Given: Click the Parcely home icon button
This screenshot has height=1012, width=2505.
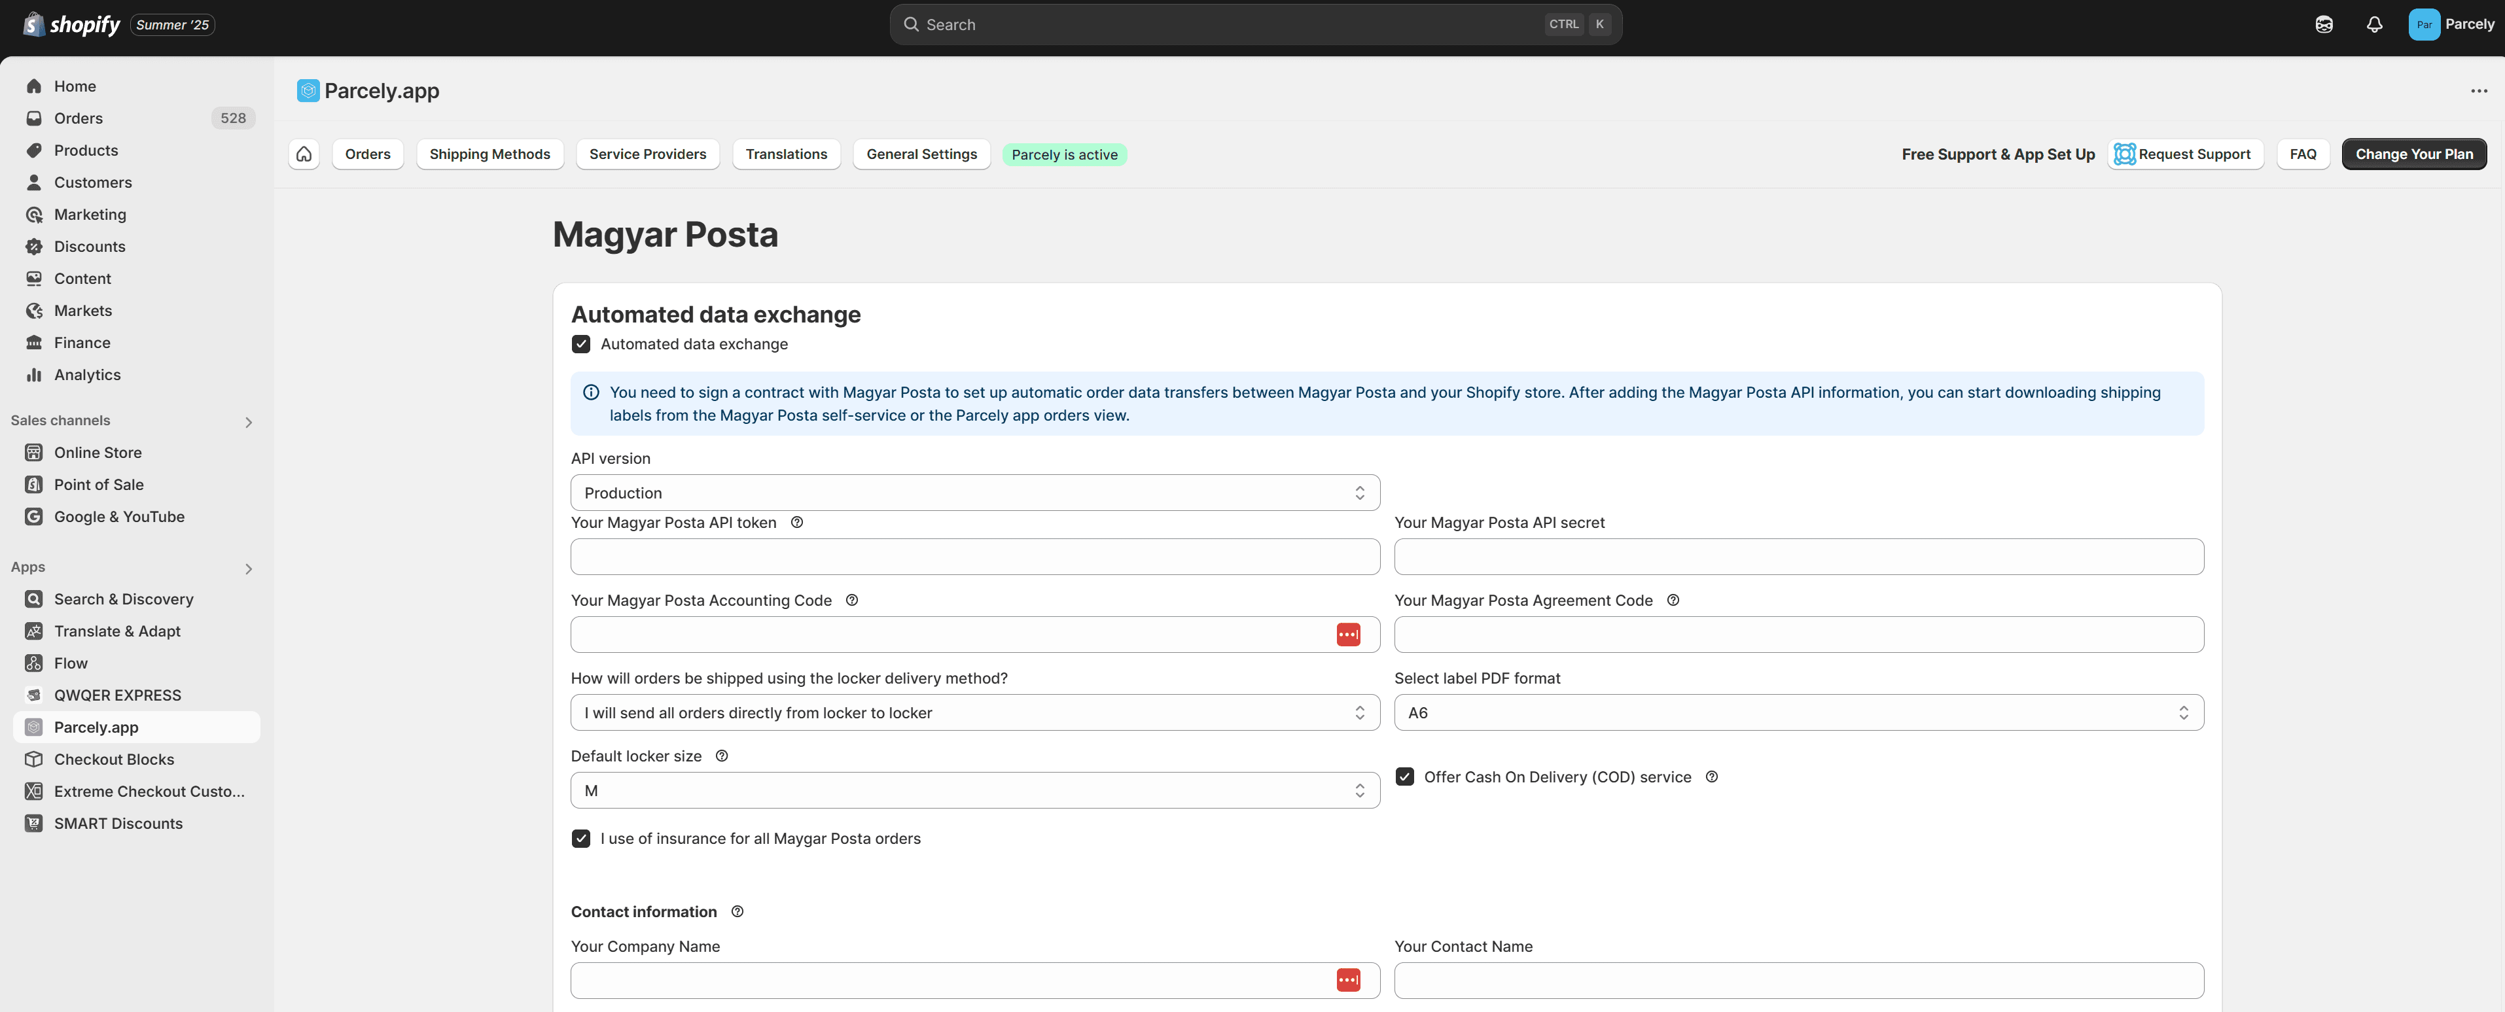Looking at the screenshot, I should (x=304, y=154).
